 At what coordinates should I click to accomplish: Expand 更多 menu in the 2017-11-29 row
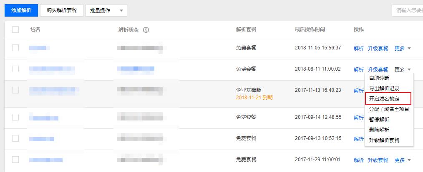coord(403,160)
